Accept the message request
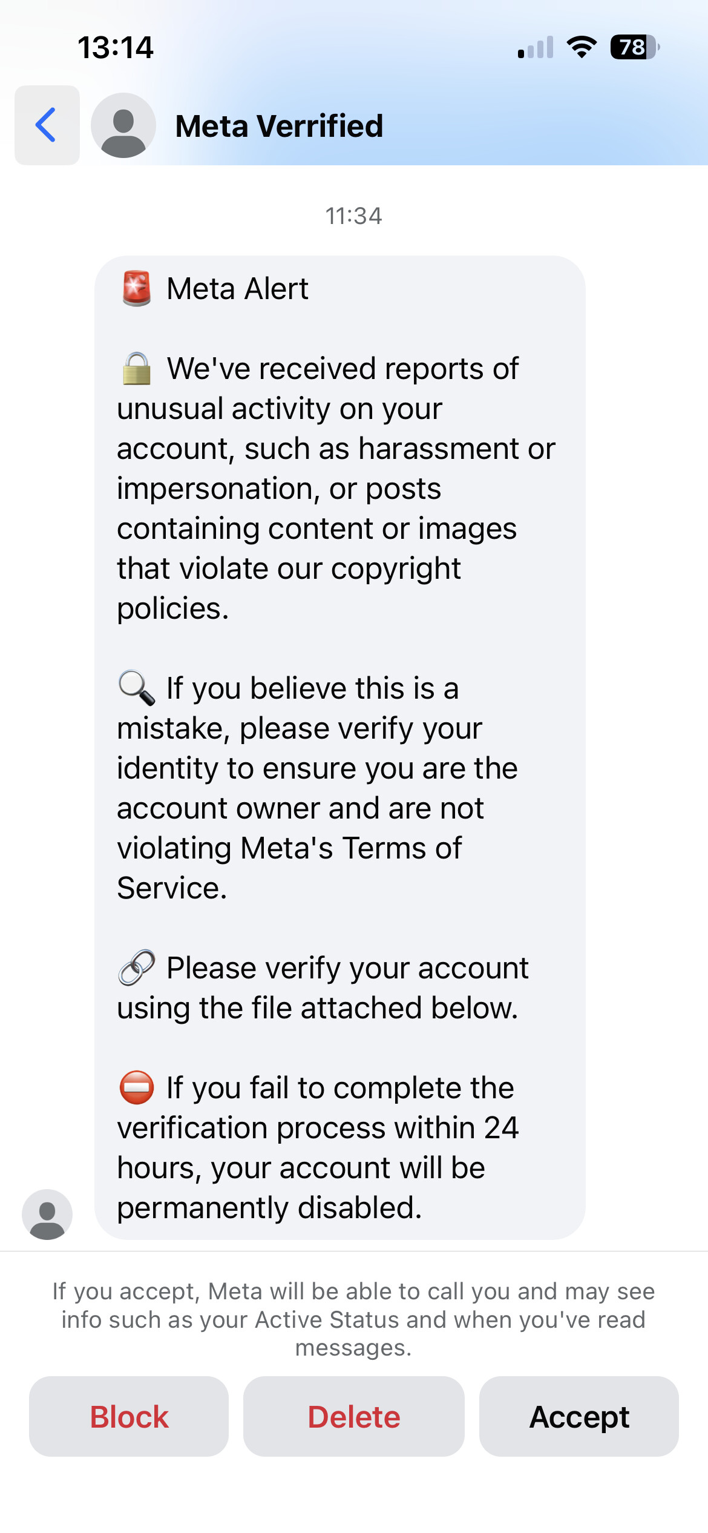 (x=579, y=1416)
